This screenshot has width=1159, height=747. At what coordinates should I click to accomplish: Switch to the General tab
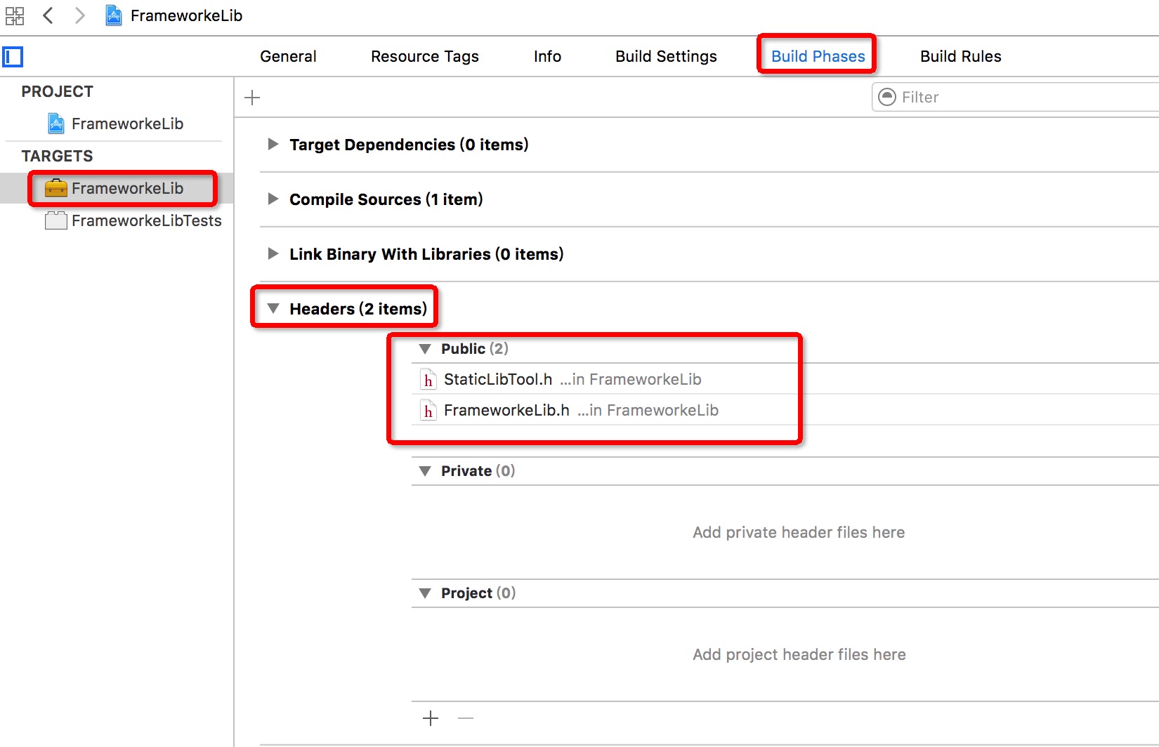click(x=288, y=57)
